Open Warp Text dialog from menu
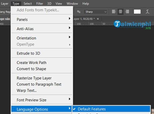Viewport: 154px width, 114px height. coord(42,91)
